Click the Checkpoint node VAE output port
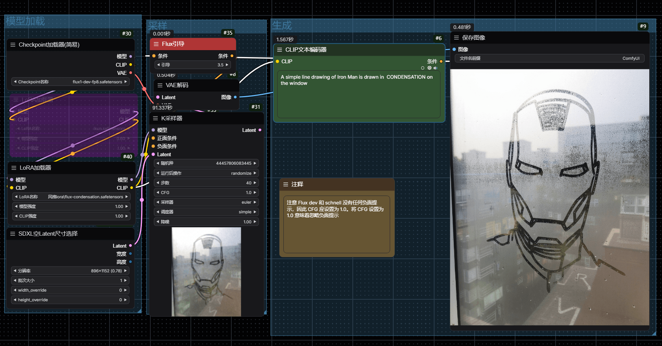This screenshot has height=346, width=662. tap(131, 73)
